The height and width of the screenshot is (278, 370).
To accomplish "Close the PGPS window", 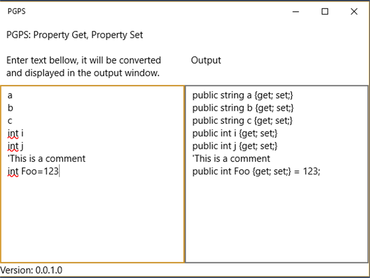I will tap(354, 12).
